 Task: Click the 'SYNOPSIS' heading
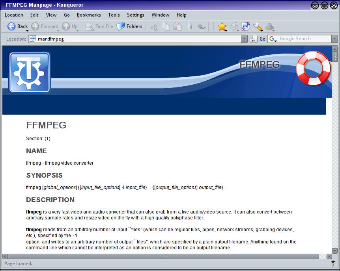tap(45, 175)
